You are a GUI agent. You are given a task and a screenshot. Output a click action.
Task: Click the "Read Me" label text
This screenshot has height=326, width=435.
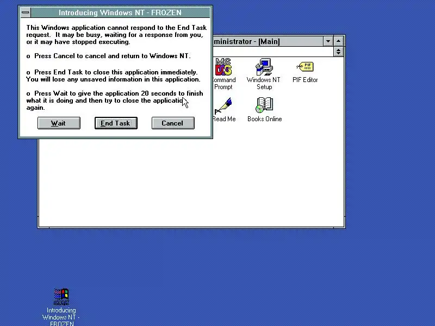(x=224, y=119)
